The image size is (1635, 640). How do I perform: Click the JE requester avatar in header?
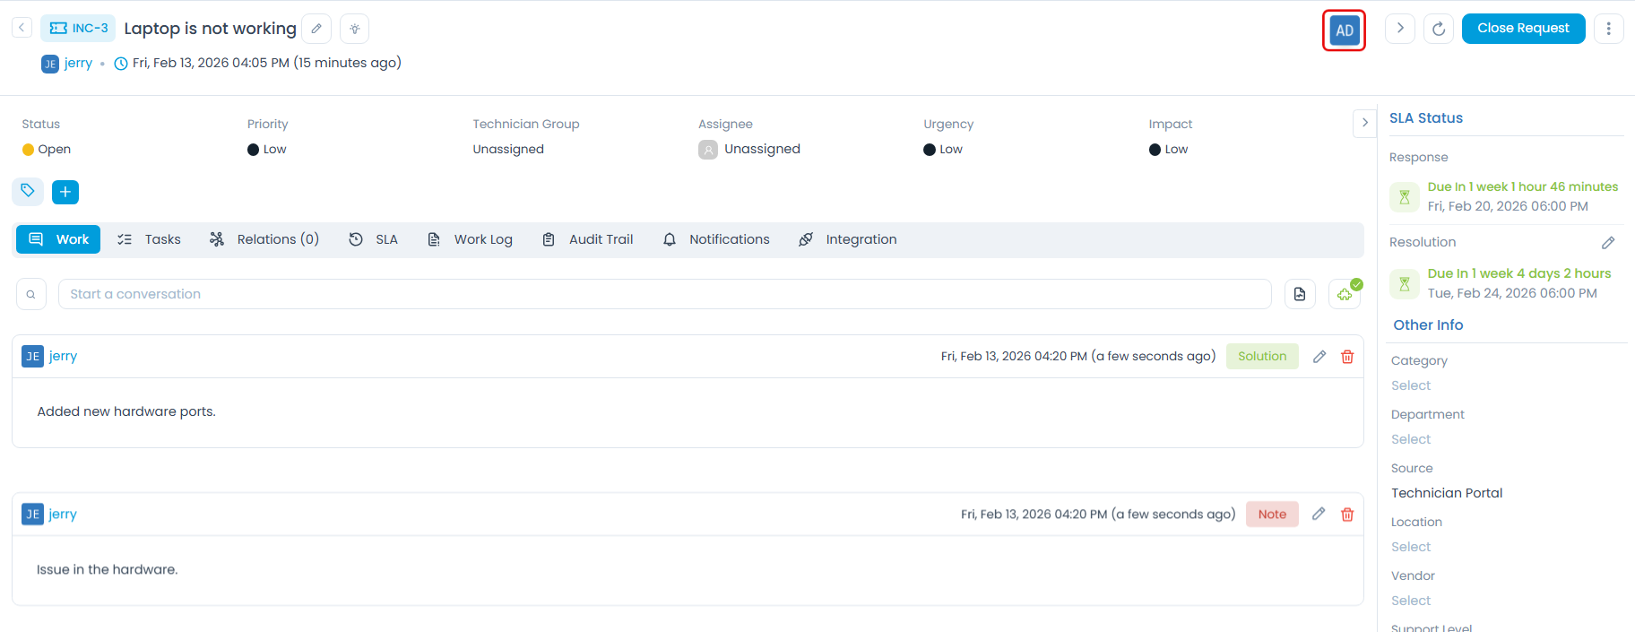(50, 64)
